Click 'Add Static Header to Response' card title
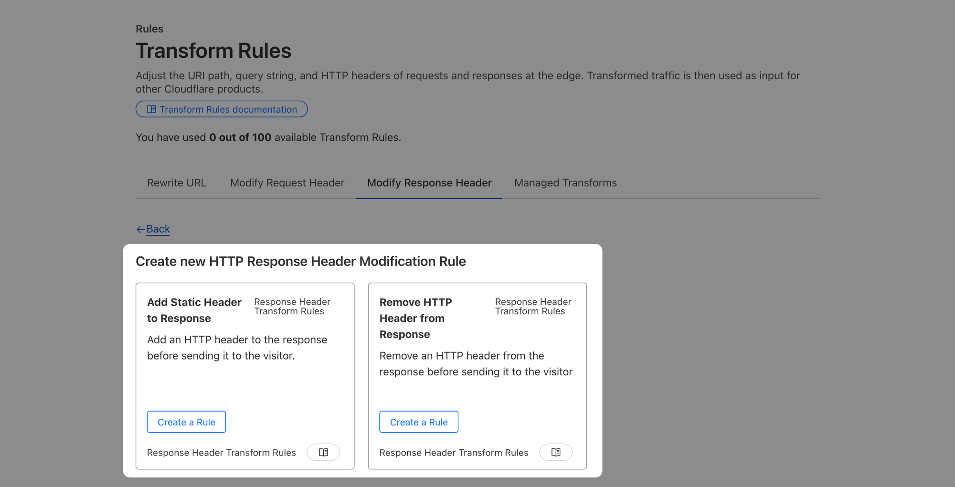 [194, 310]
